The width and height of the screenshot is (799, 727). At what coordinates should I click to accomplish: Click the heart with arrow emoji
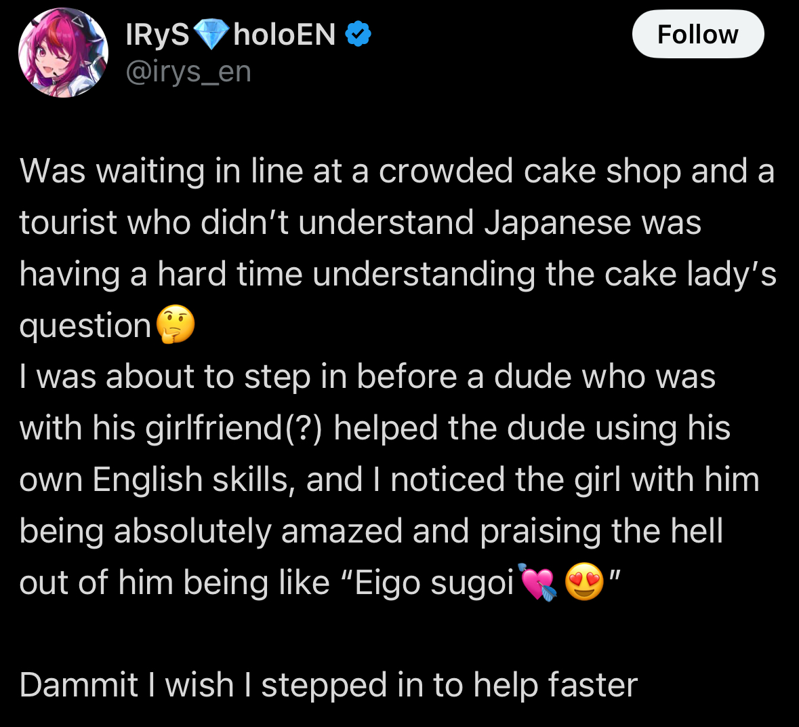click(537, 583)
